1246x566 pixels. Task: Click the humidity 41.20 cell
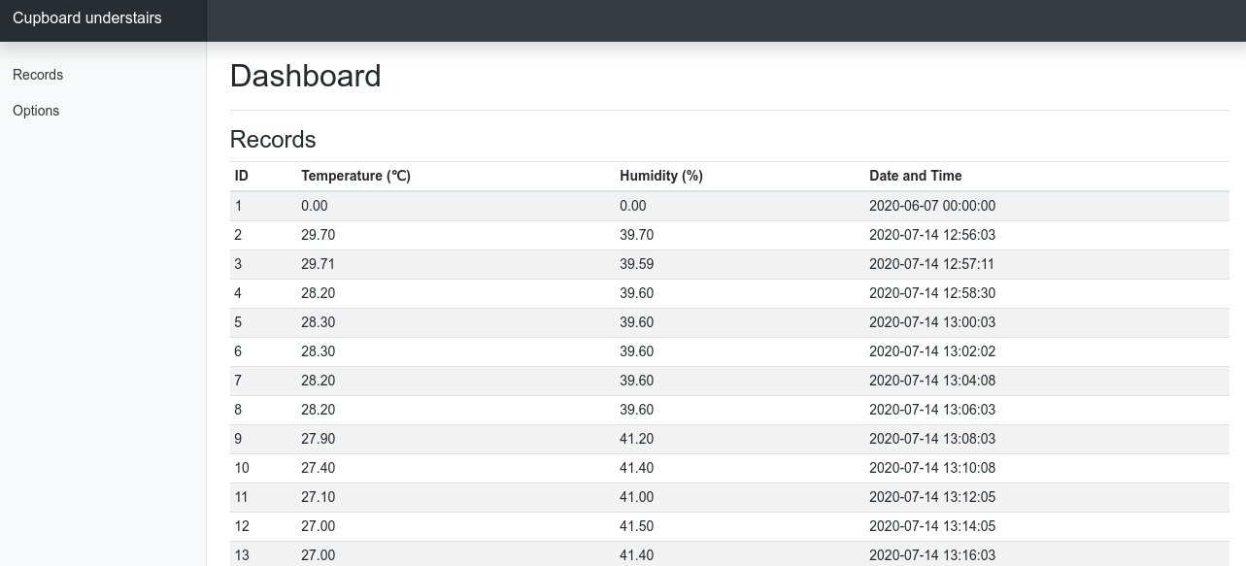click(636, 439)
